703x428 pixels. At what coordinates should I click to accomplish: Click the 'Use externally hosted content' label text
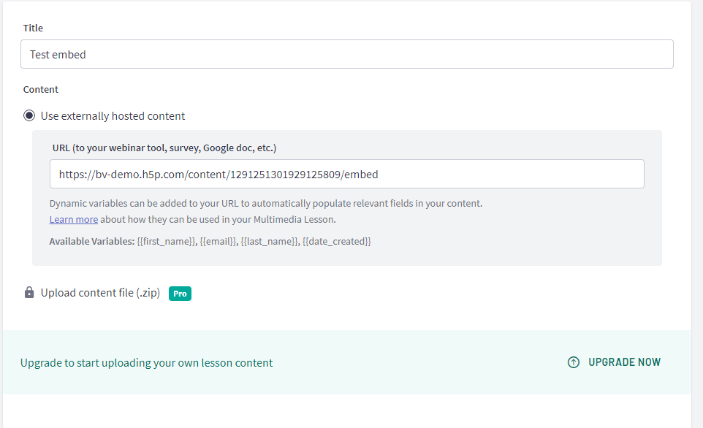[113, 116]
